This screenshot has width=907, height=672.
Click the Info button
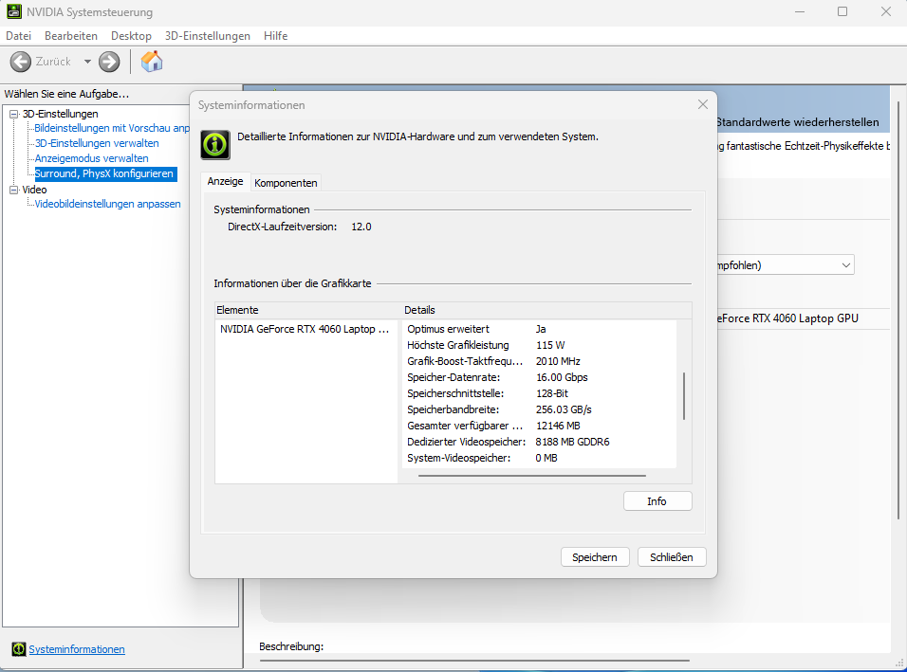tap(657, 501)
